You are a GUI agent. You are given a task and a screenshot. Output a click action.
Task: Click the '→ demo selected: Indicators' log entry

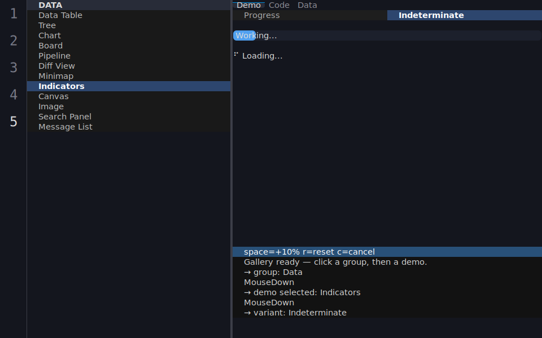click(x=387, y=292)
